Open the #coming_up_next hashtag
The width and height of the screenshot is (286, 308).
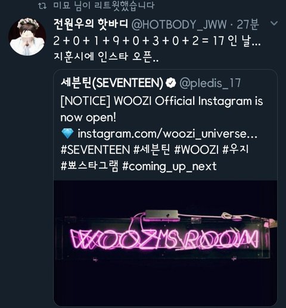click(169, 167)
